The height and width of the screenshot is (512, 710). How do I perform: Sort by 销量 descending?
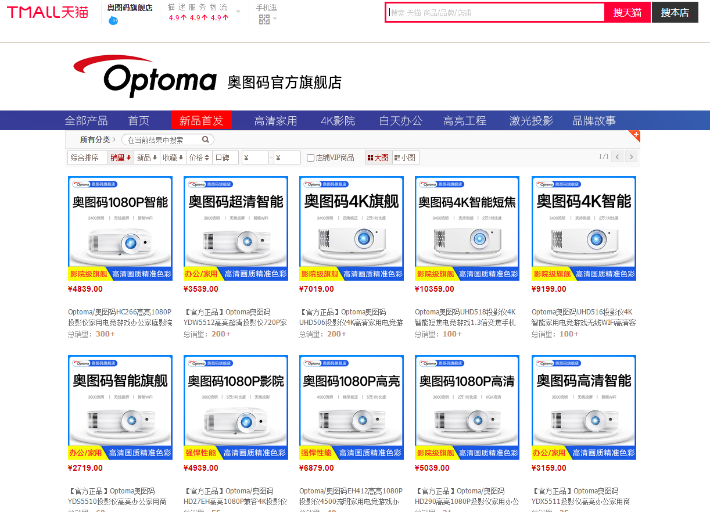click(x=121, y=157)
